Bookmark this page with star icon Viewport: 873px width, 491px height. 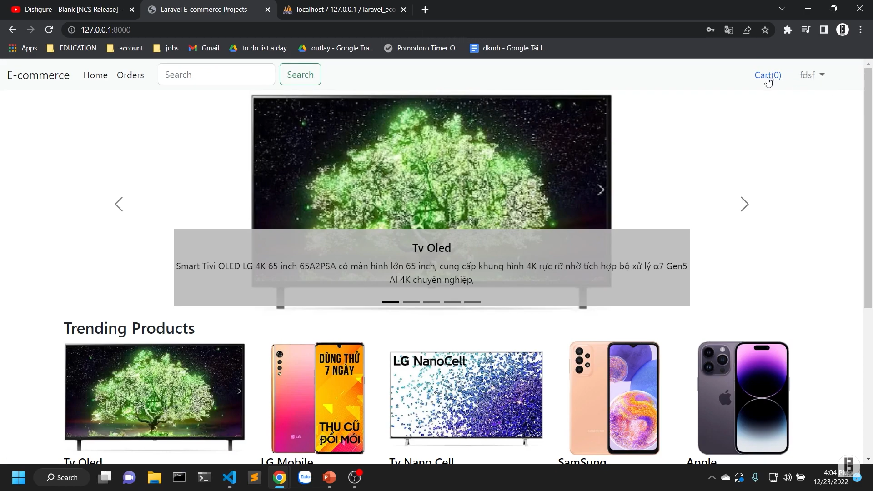click(x=765, y=30)
